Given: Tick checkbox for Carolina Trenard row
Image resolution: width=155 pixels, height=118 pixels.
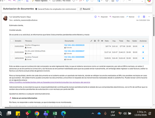Looking at the screenshot, I should tap(11, 58).
